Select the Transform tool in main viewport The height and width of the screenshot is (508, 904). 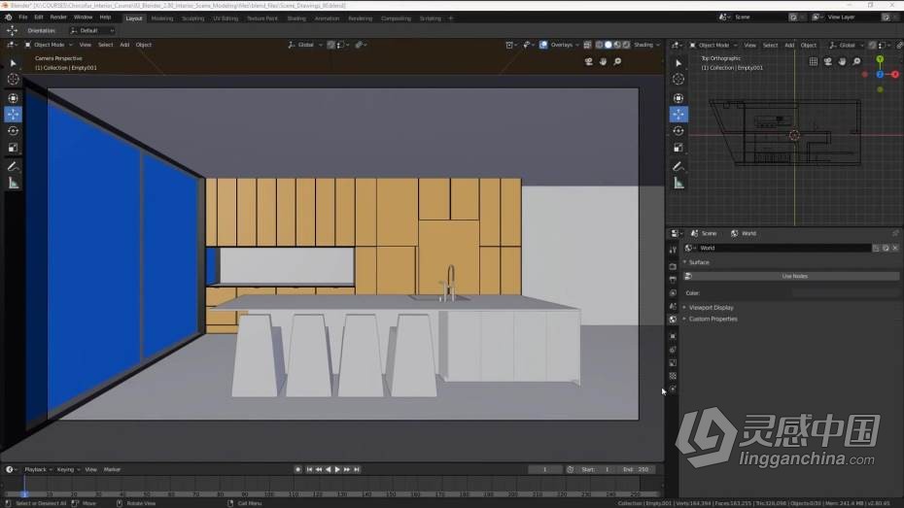tap(13, 98)
